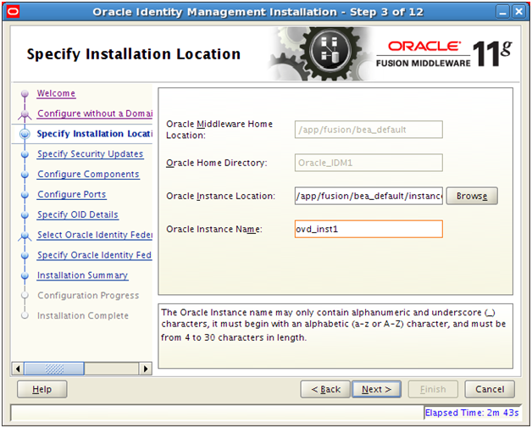The height and width of the screenshot is (428, 532).
Task: Focus the Oracle Instance Location field
Action: tap(369, 196)
